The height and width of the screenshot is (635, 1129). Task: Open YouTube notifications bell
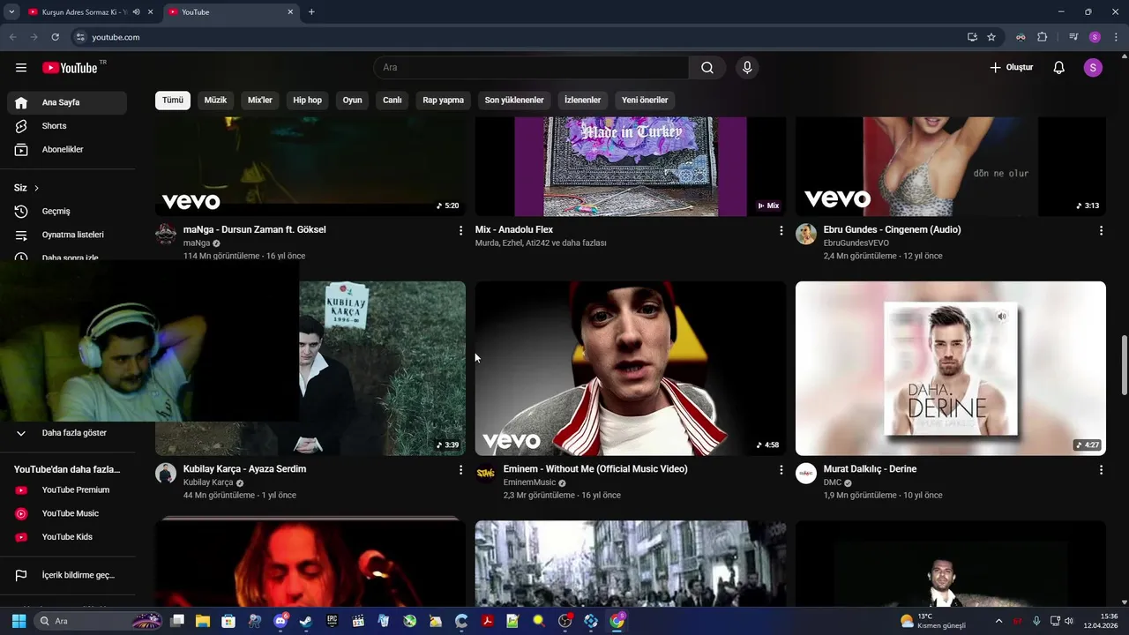1059,68
